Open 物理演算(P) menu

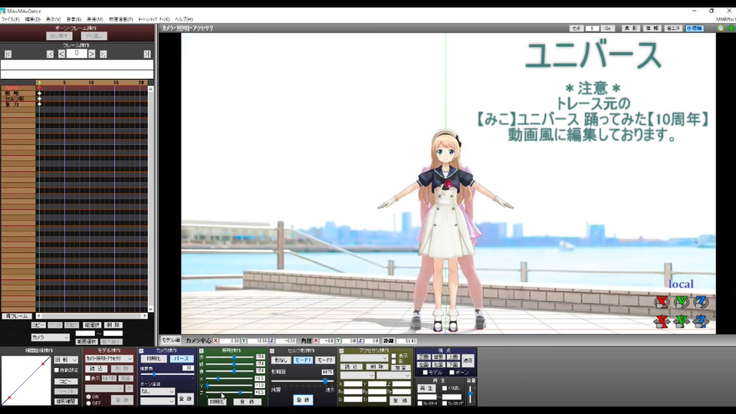(x=120, y=19)
